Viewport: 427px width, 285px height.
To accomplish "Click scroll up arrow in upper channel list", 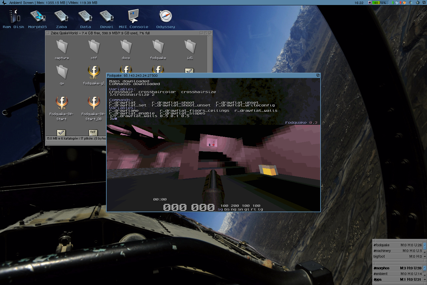I will [x=425, y=252].
